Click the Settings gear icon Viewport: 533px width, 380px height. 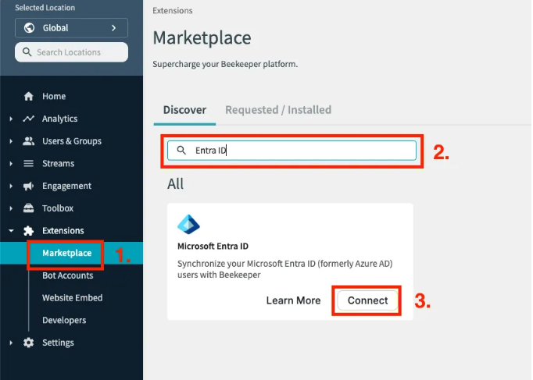(x=29, y=343)
